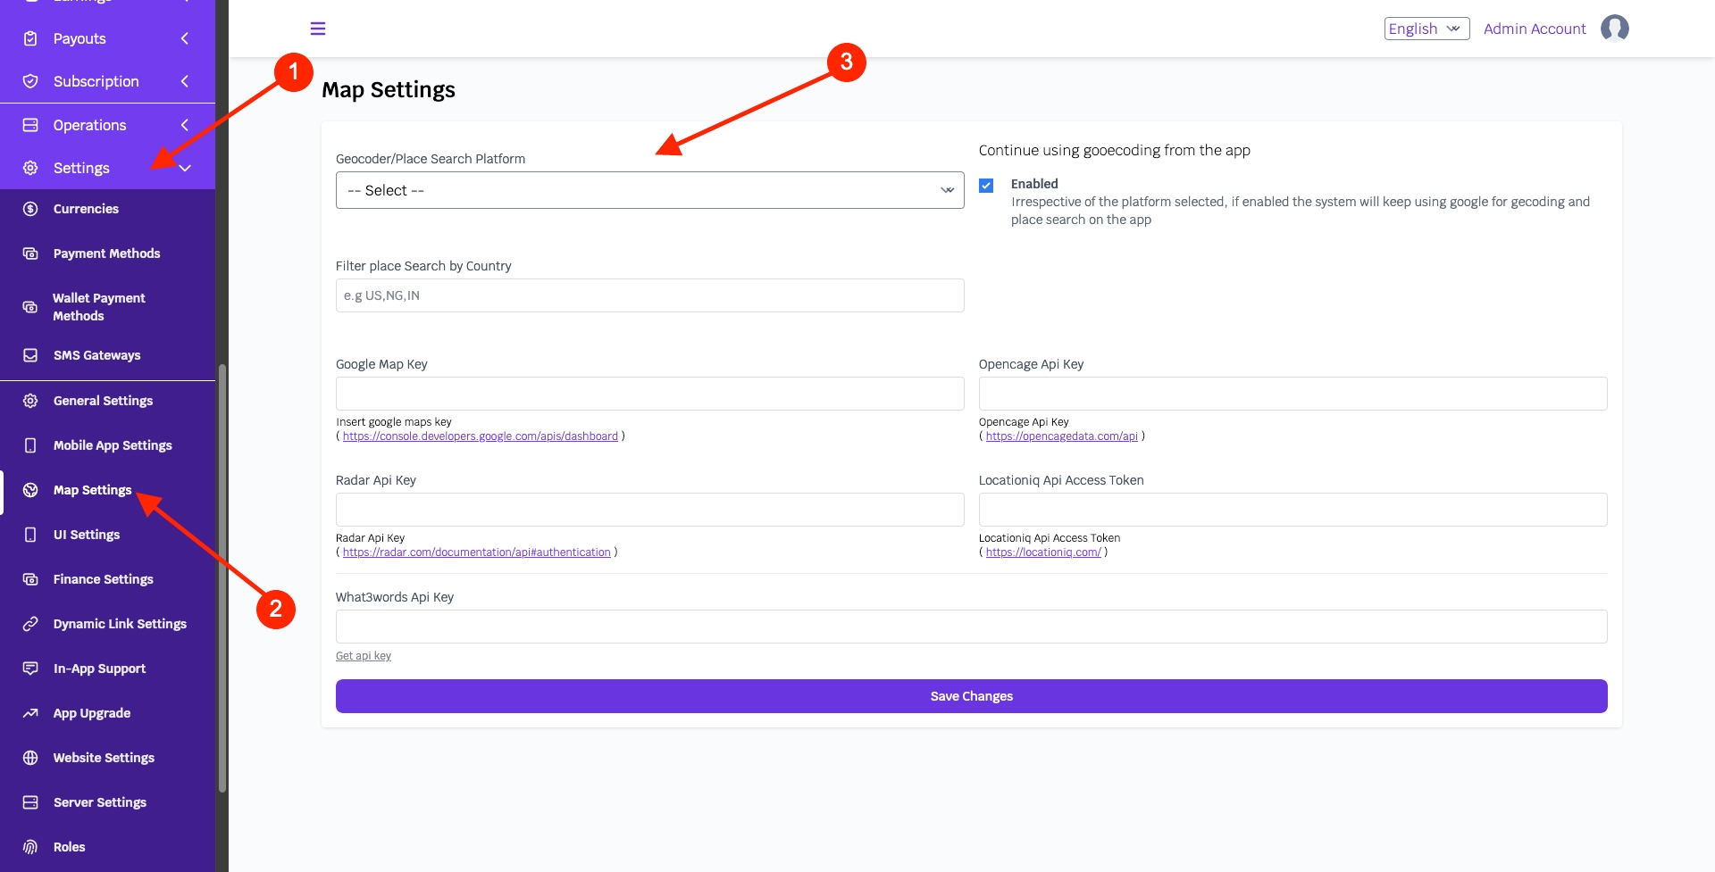Viewport: 1715px width, 872px height.
Task: Open the opencagedata.com API link
Action: (1061, 436)
